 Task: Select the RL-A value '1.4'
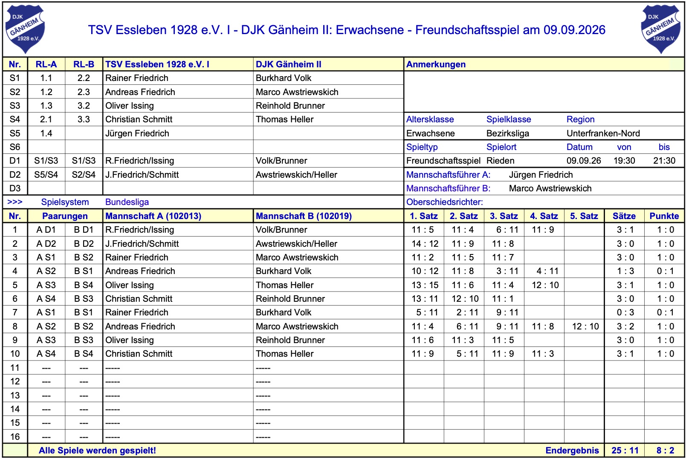point(46,133)
